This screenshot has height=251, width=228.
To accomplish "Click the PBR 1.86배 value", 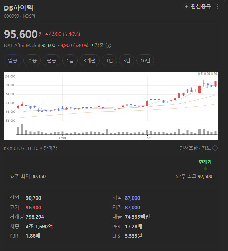I will tap(33, 236).
